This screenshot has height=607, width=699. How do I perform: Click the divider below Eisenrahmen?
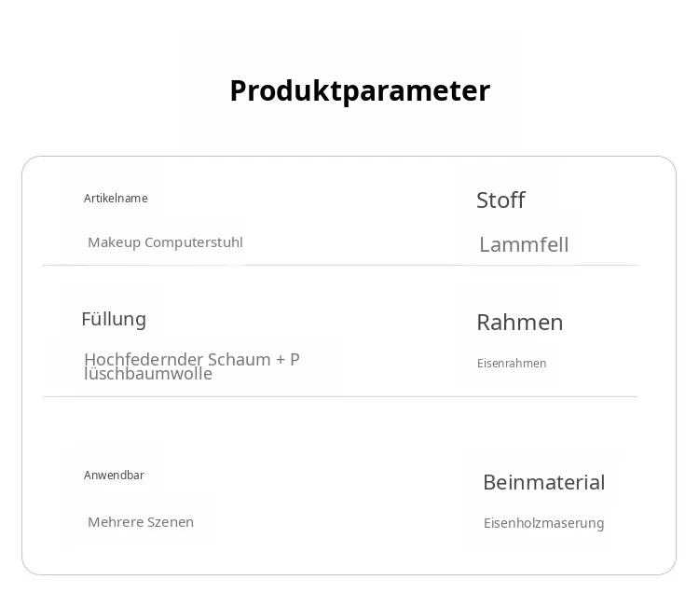[340, 396]
